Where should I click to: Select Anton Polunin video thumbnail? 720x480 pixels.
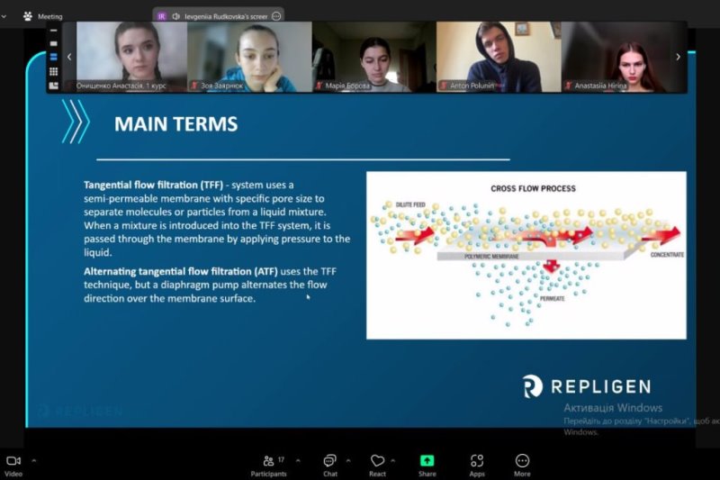tap(499, 57)
